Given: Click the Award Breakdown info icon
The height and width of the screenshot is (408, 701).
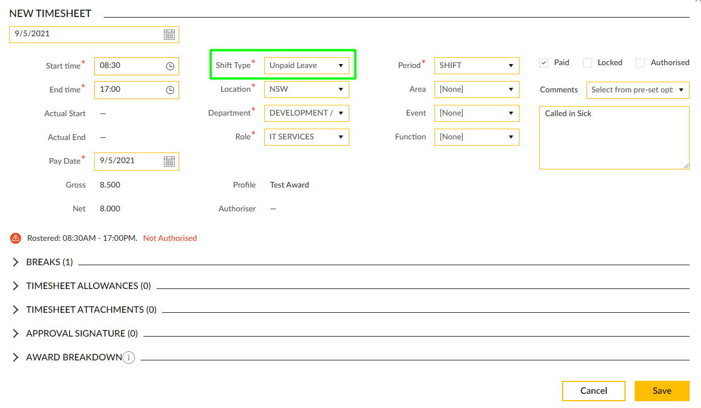Looking at the screenshot, I should tap(129, 358).
